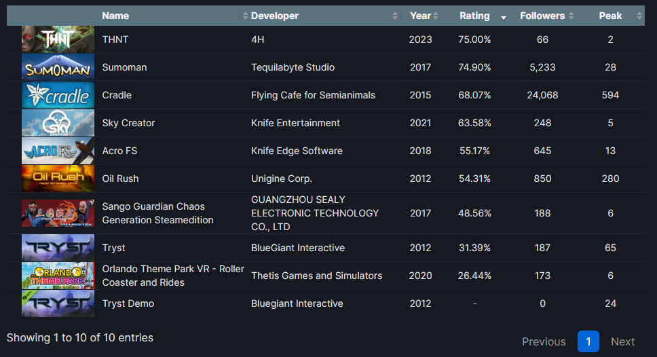Open the THNT game thumbnail
The width and height of the screenshot is (657, 357).
click(58, 39)
